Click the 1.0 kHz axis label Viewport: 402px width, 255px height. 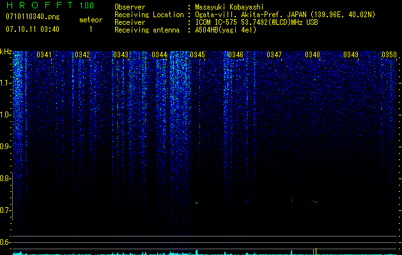pos(5,115)
